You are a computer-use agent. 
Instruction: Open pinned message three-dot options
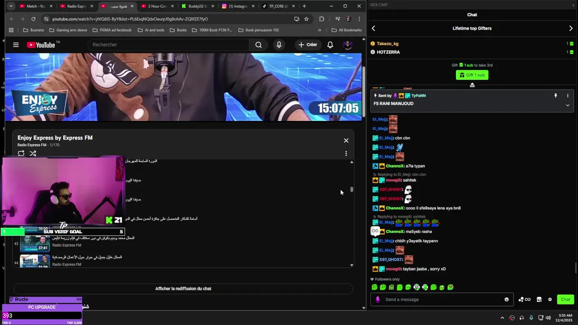coord(568,96)
